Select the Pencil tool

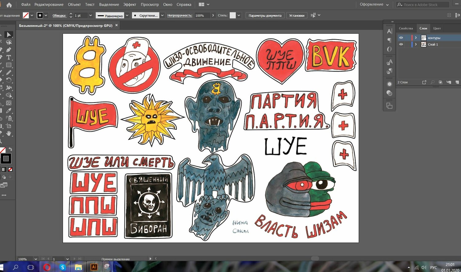9,73
